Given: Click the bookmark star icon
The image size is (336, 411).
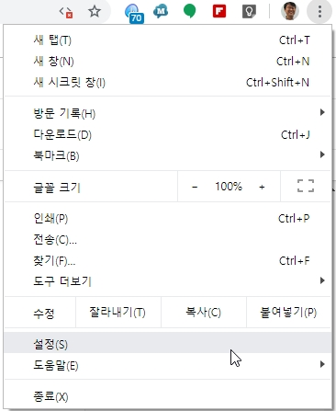Looking at the screenshot, I should 95,12.
